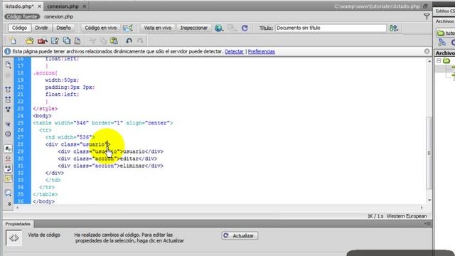Open conexion.php related file
Image resolution: width=455 pixels, height=256 pixels.
pyautogui.click(x=58, y=16)
